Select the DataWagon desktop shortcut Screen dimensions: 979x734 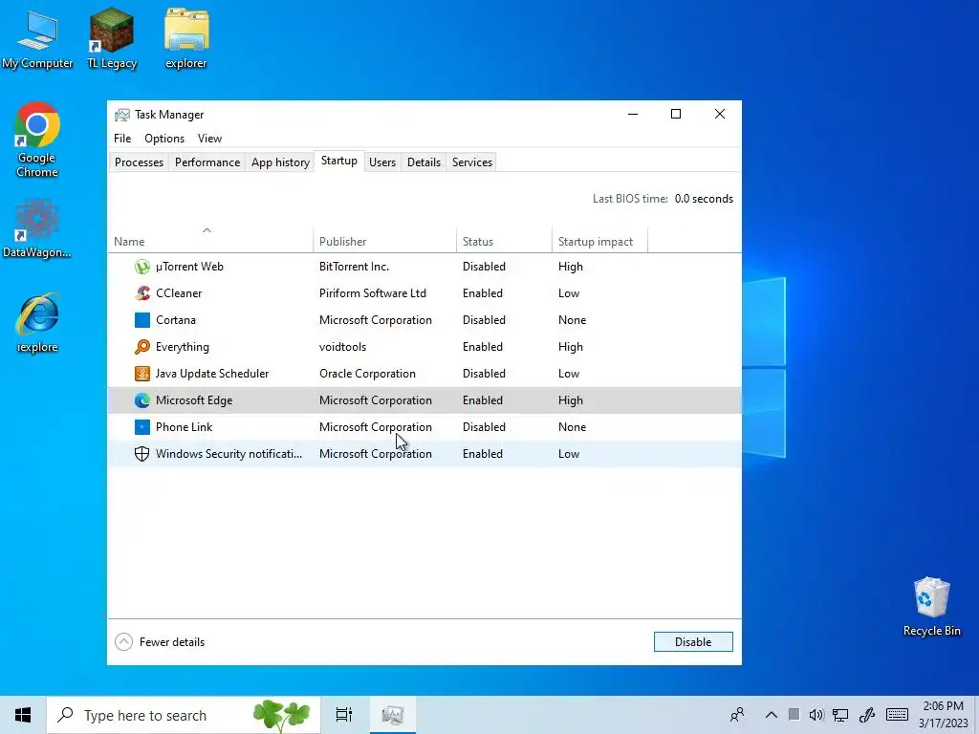tap(37, 228)
